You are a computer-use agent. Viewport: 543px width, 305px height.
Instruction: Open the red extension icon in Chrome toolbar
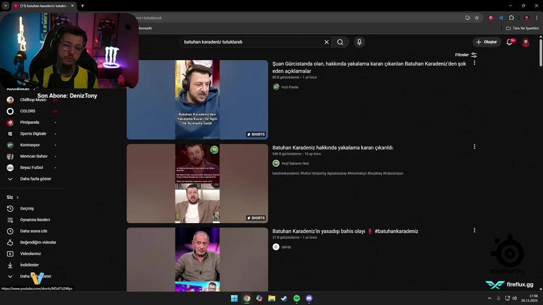click(x=491, y=18)
